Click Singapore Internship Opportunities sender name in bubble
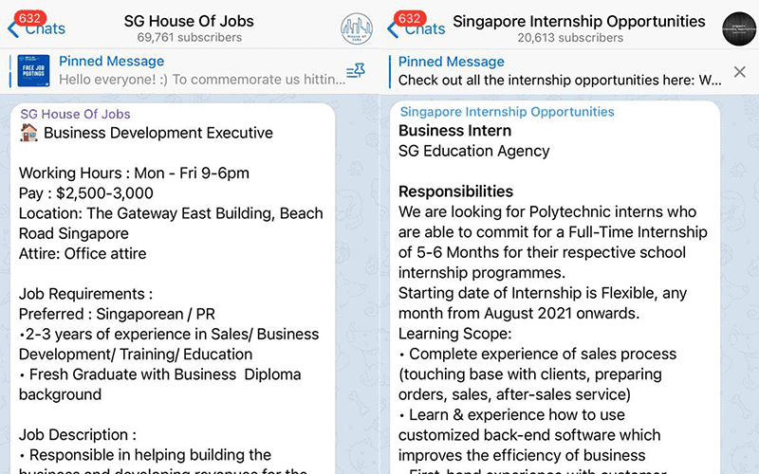This screenshot has height=474, width=759. [x=507, y=112]
